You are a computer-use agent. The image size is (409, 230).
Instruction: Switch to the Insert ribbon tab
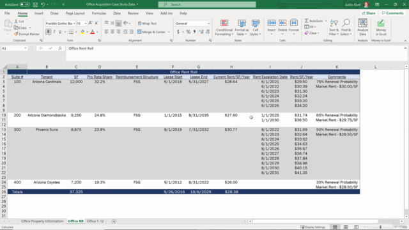pyautogui.click(x=39, y=13)
